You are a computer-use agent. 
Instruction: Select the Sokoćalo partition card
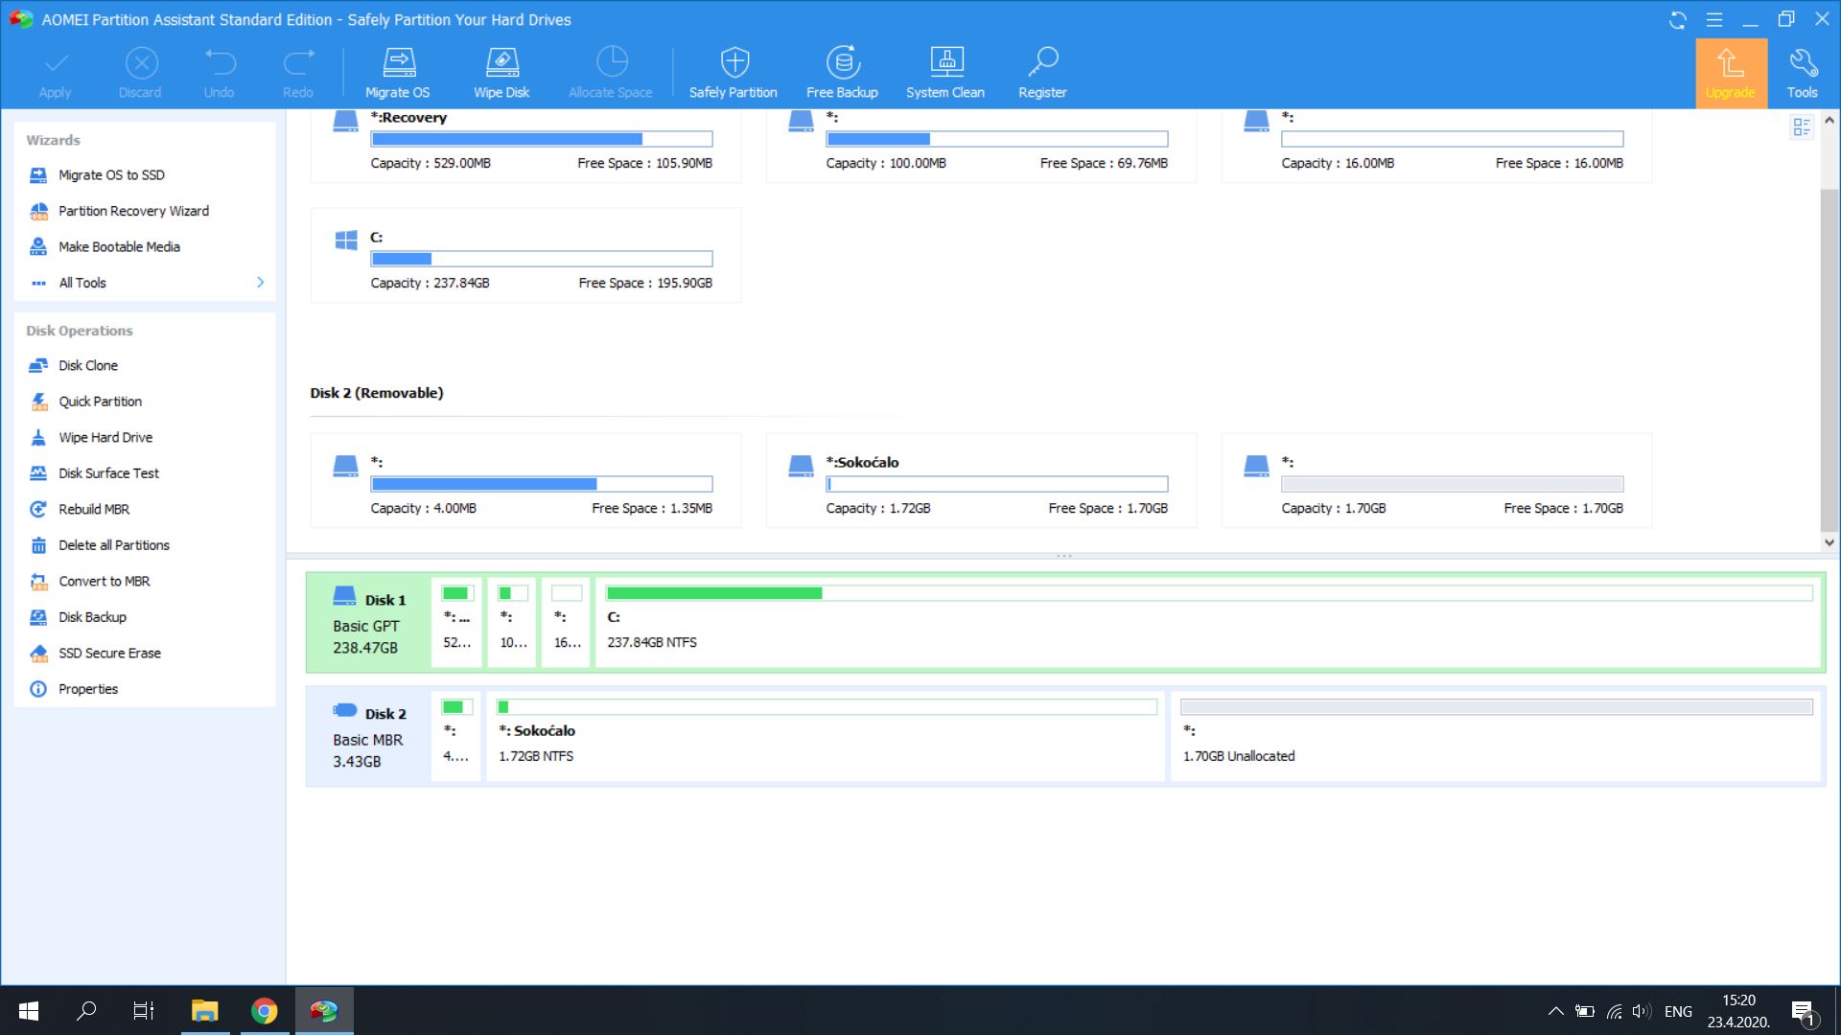[x=981, y=480]
